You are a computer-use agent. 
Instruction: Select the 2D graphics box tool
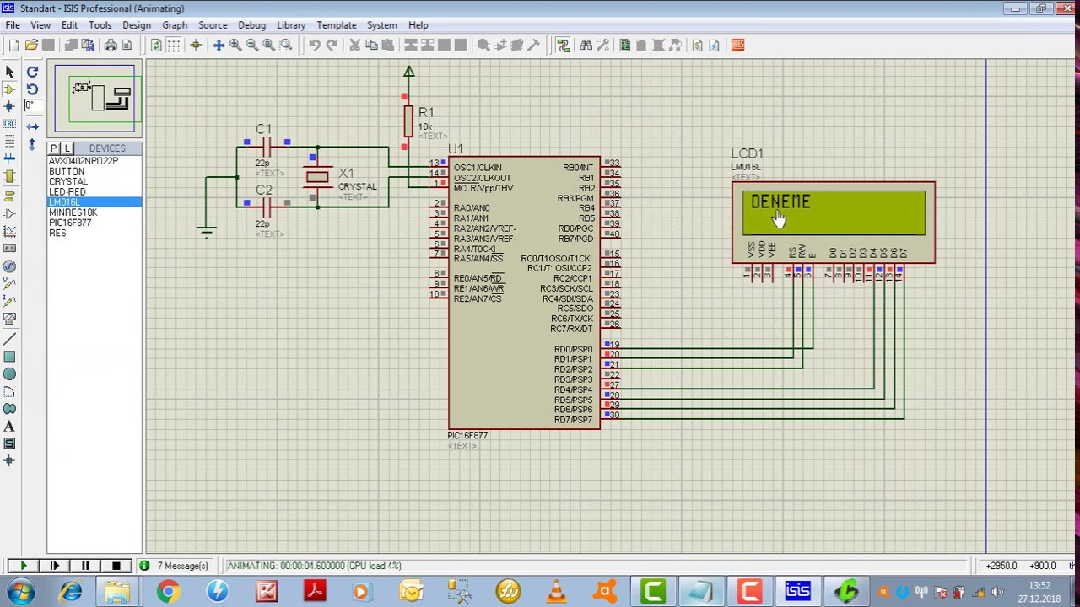click(x=9, y=357)
